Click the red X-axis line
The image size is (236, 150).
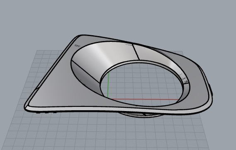145,99
